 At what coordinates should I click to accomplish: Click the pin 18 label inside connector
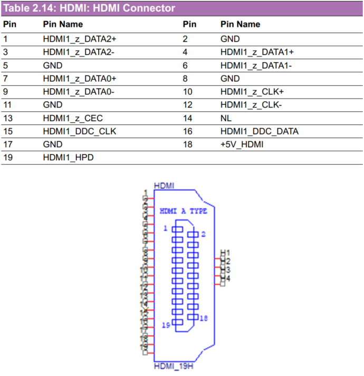pos(203,319)
